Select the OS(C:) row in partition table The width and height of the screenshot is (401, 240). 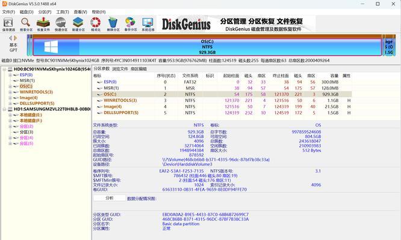(x=222, y=94)
